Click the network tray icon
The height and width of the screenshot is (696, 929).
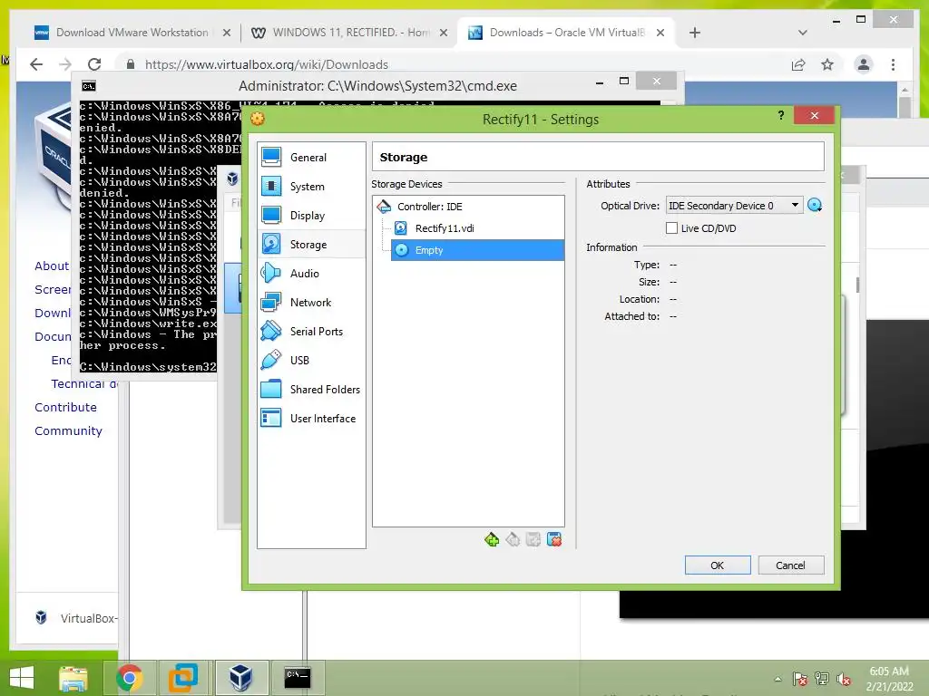pos(822,679)
